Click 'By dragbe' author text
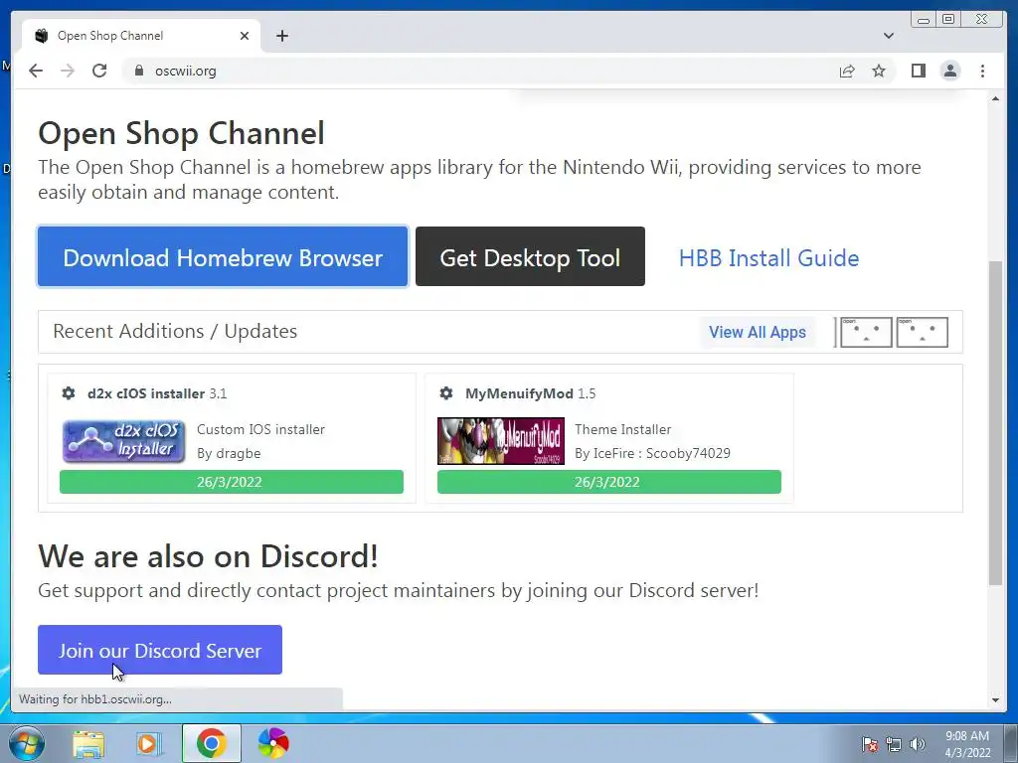The width and height of the screenshot is (1018, 763). pyautogui.click(x=229, y=453)
